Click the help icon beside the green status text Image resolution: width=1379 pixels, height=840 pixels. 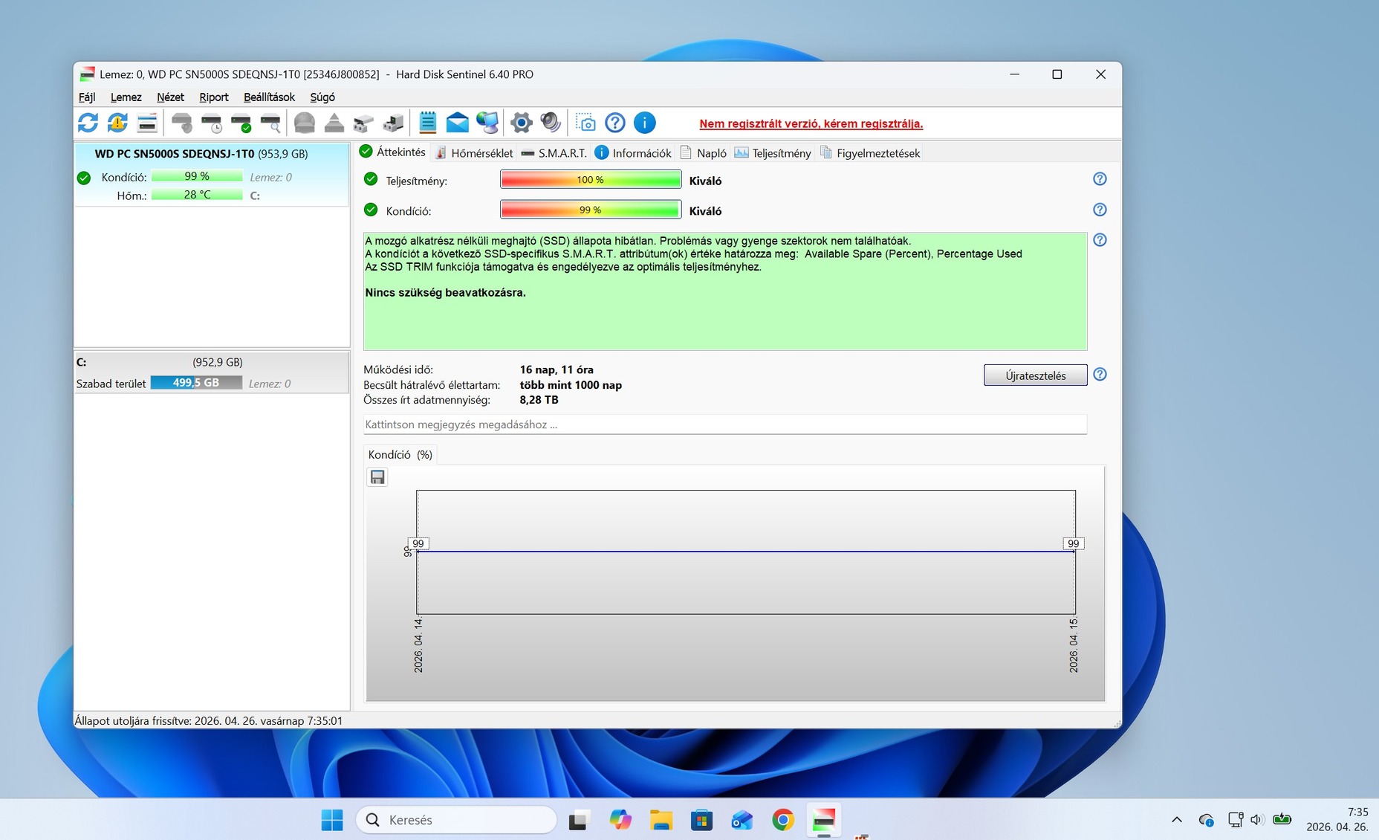(1100, 240)
